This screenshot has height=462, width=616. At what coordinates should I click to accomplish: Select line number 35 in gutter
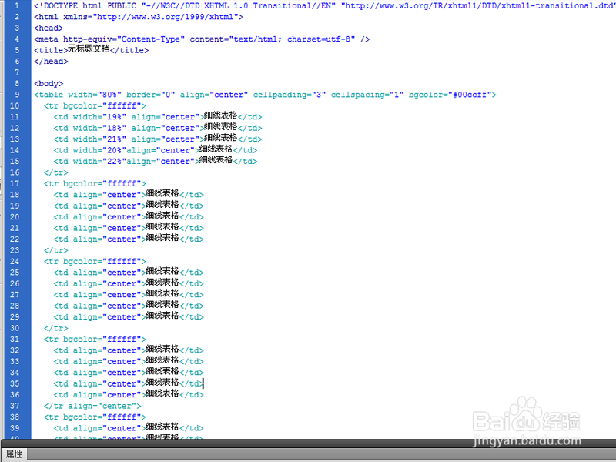(x=15, y=383)
